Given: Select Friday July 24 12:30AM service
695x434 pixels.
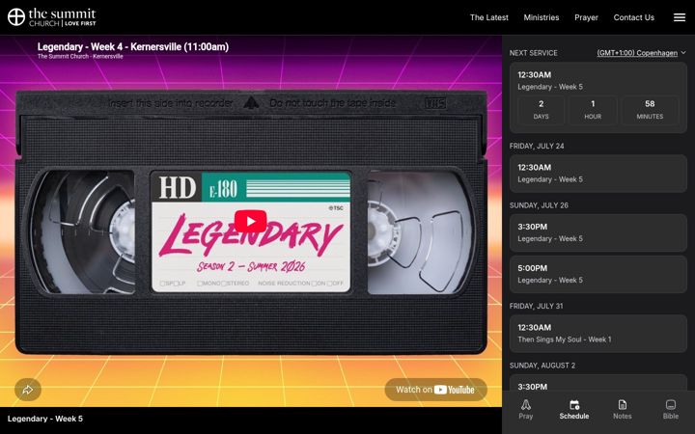Looking at the screenshot, I should (x=598, y=174).
